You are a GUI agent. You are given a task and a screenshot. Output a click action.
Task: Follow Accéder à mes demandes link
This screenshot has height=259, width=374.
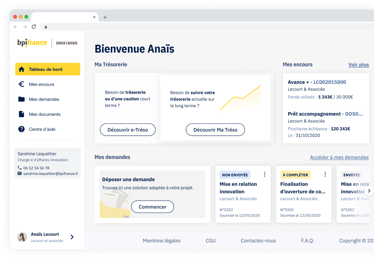point(339,157)
